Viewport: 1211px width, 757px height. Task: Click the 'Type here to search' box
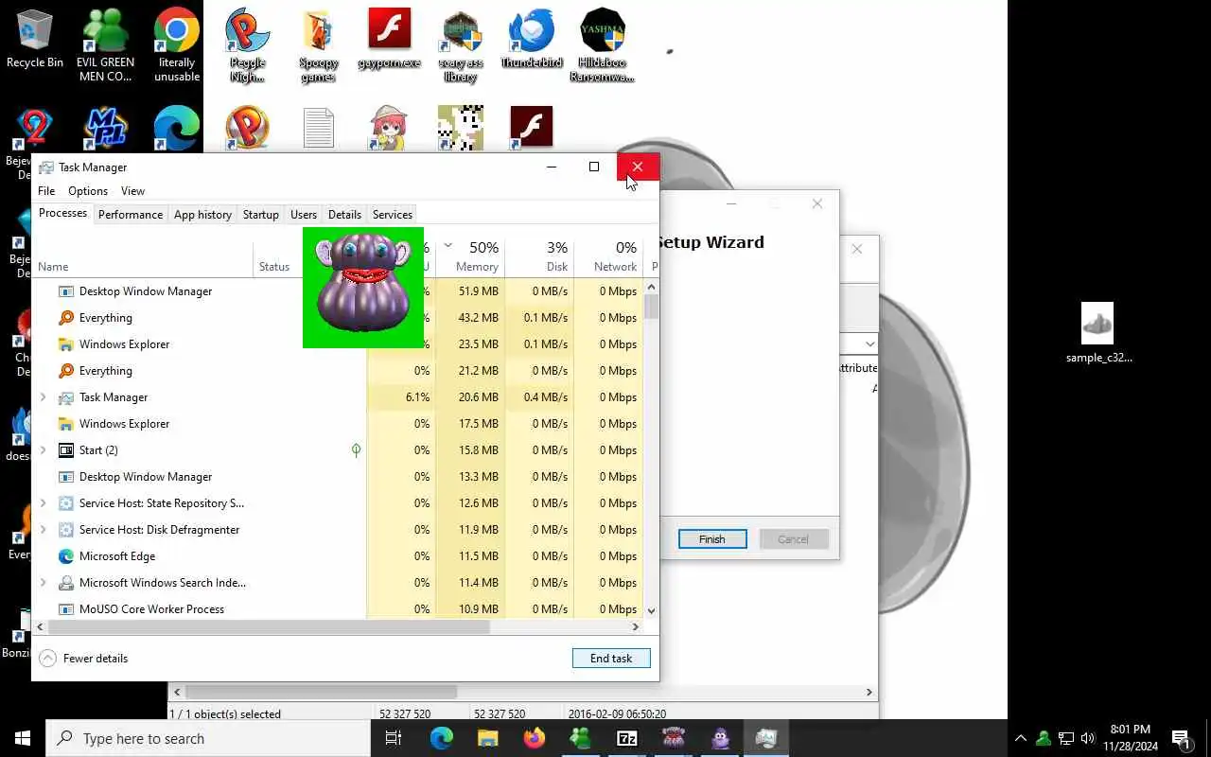tap(208, 738)
